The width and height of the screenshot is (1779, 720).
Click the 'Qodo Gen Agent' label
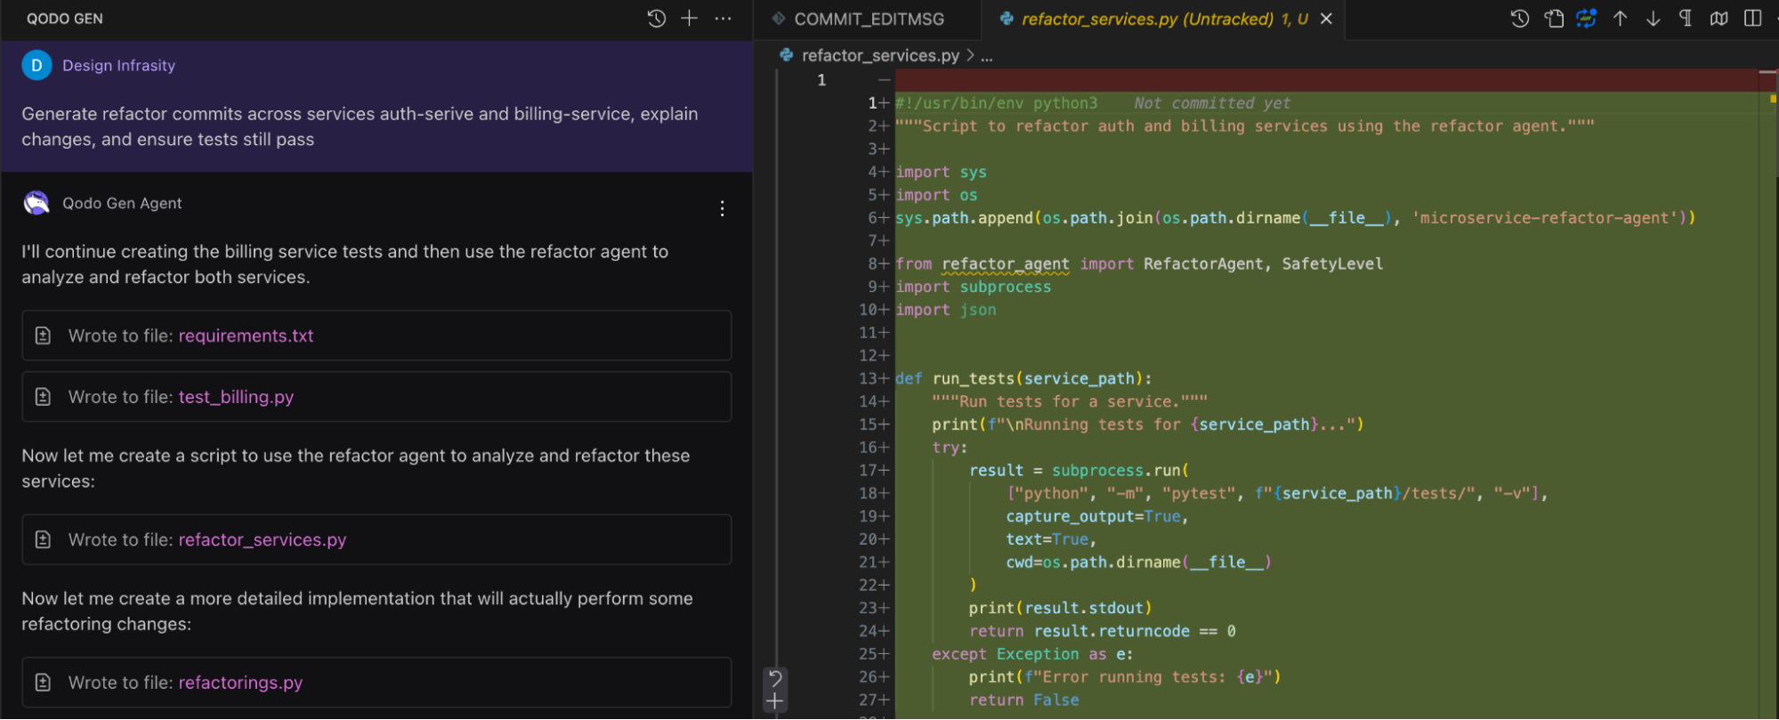pyautogui.click(x=122, y=203)
